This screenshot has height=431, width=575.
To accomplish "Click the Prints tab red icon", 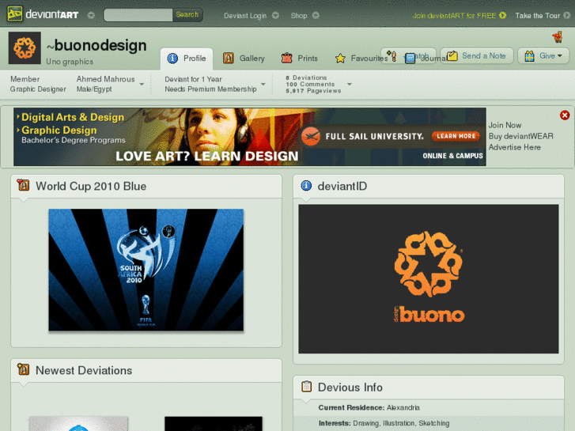I will (x=286, y=58).
